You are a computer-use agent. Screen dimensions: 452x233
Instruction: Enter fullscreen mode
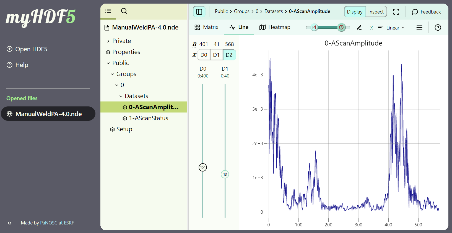point(396,12)
